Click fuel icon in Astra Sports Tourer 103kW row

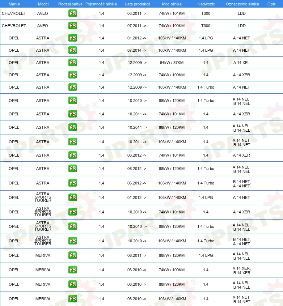coord(72,241)
